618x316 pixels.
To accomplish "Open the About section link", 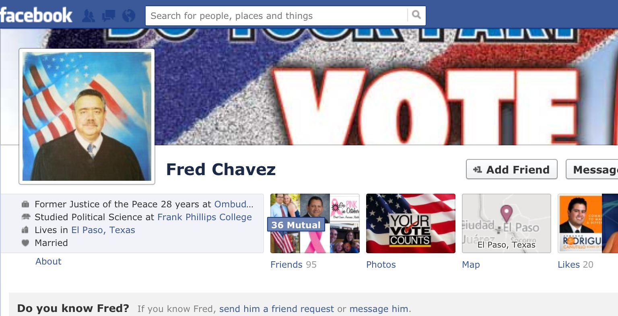I will 48,261.
